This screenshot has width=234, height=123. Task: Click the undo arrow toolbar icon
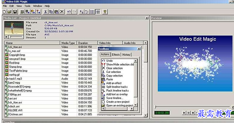69,12
